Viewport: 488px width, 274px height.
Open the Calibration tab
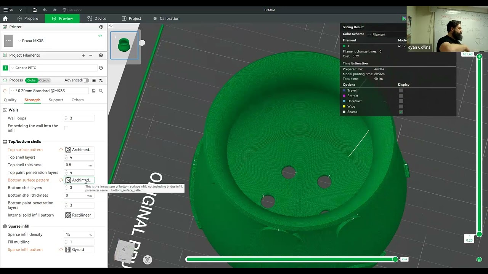click(166, 18)
